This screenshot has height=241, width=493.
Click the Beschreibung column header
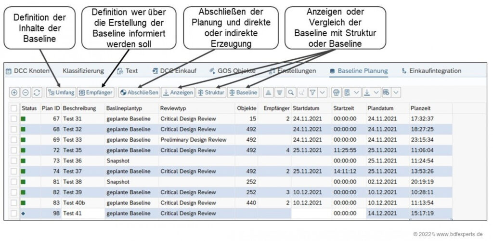click(83, 108)
